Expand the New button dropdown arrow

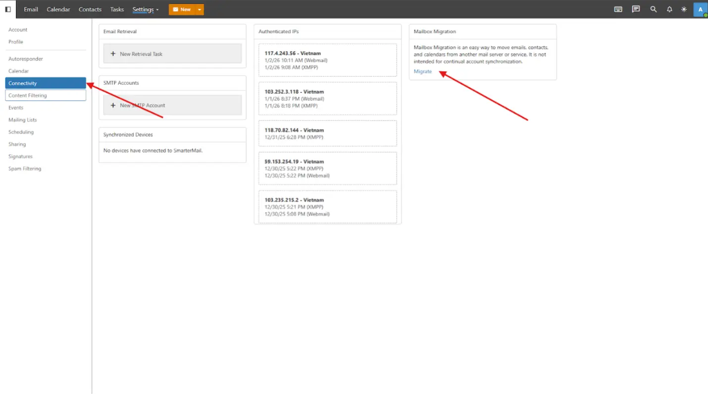[199, 9]
